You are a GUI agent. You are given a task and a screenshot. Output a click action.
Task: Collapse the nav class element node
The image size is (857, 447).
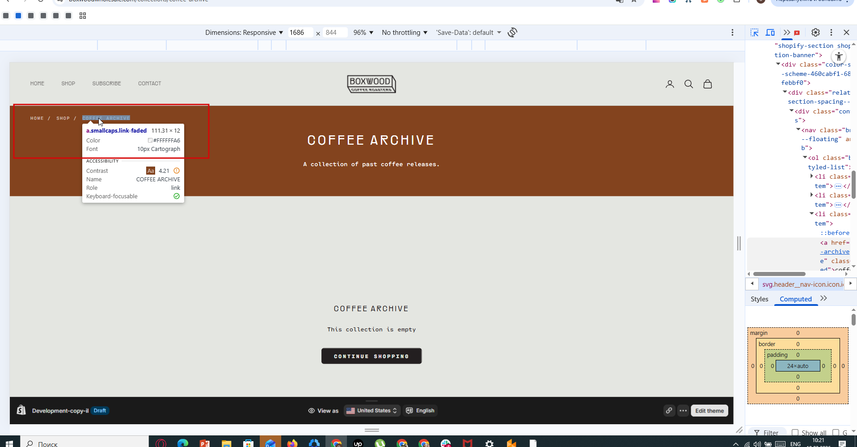click(798, 130)
